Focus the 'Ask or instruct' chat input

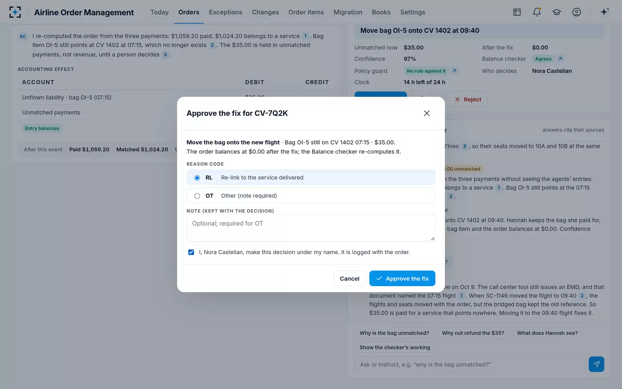coord(470,364)
